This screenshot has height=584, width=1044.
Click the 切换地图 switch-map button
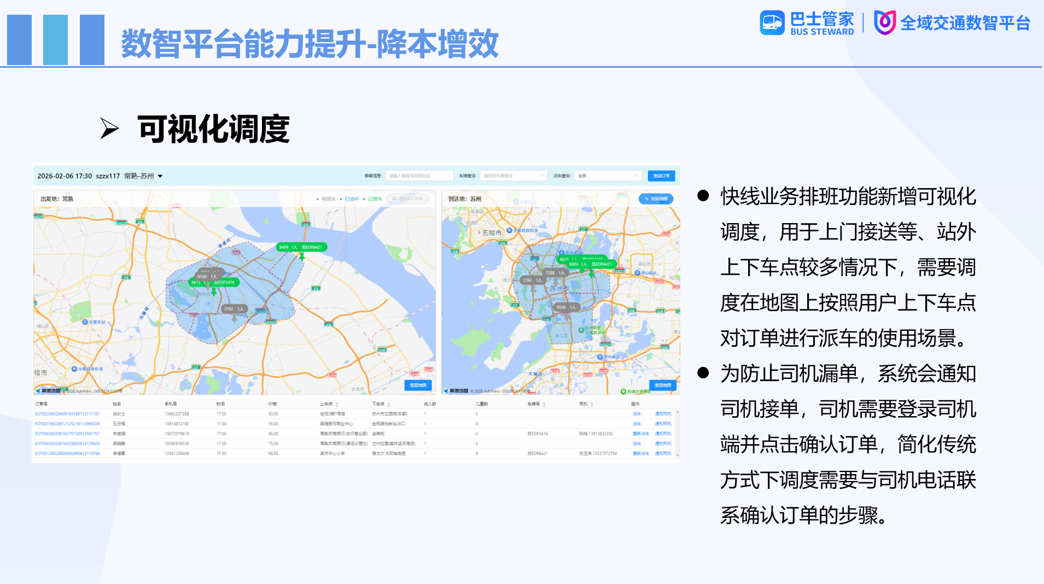click(656, 199)
